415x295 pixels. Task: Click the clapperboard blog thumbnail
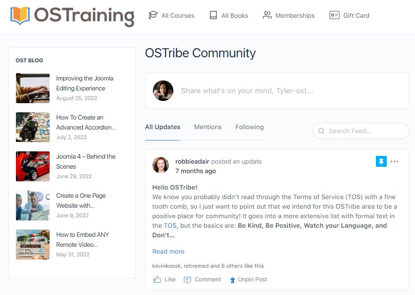tap(33, 245)
